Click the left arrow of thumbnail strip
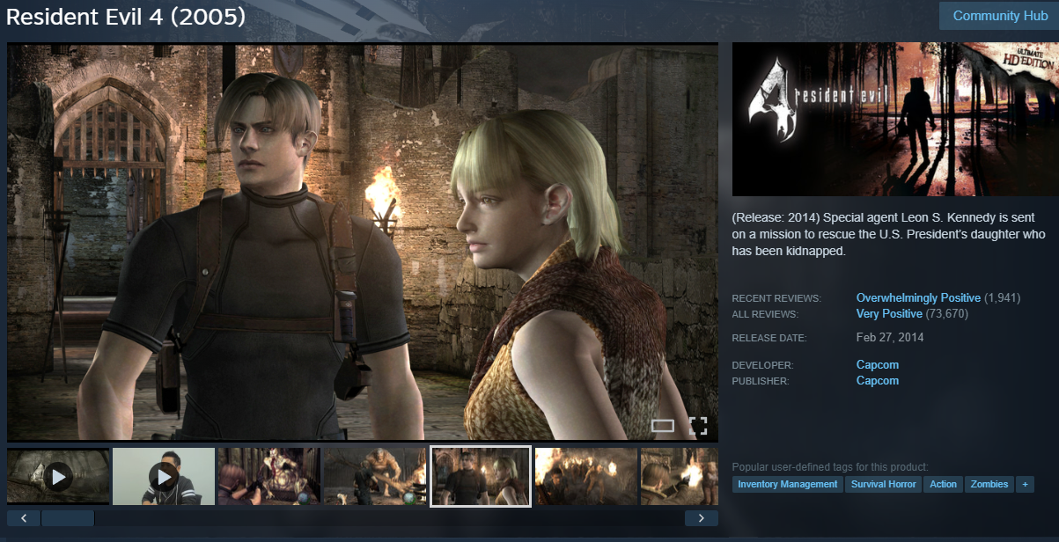 [x=24, y=518]
